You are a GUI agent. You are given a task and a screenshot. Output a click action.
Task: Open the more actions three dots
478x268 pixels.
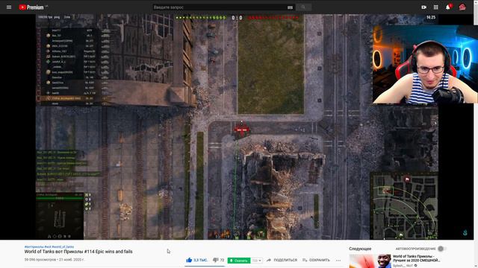click(338, 260)
